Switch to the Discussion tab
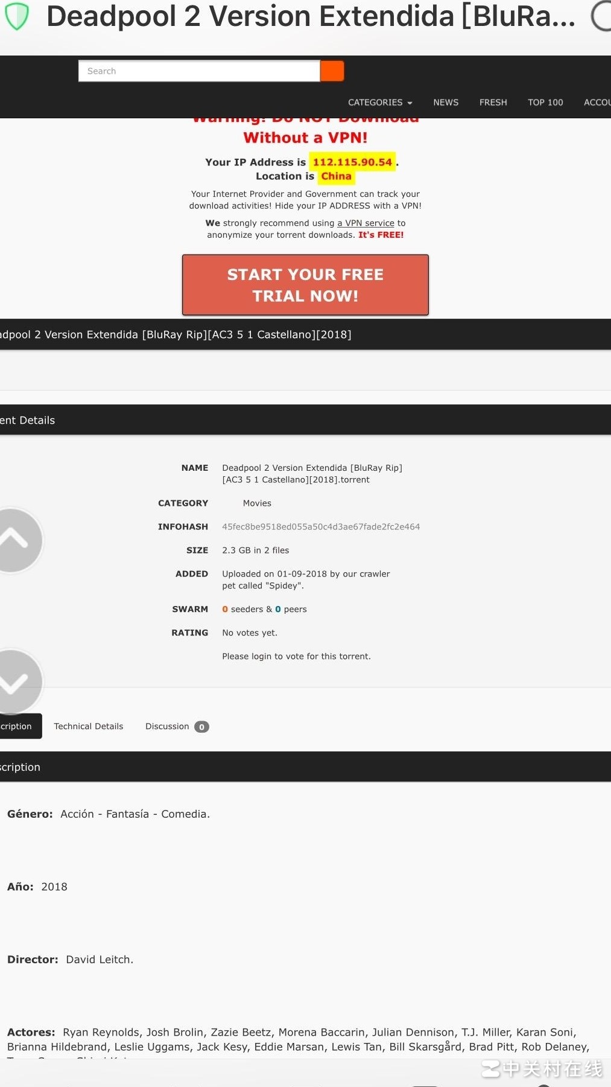This screenshot has height=1087, width=611. point(167,726)
